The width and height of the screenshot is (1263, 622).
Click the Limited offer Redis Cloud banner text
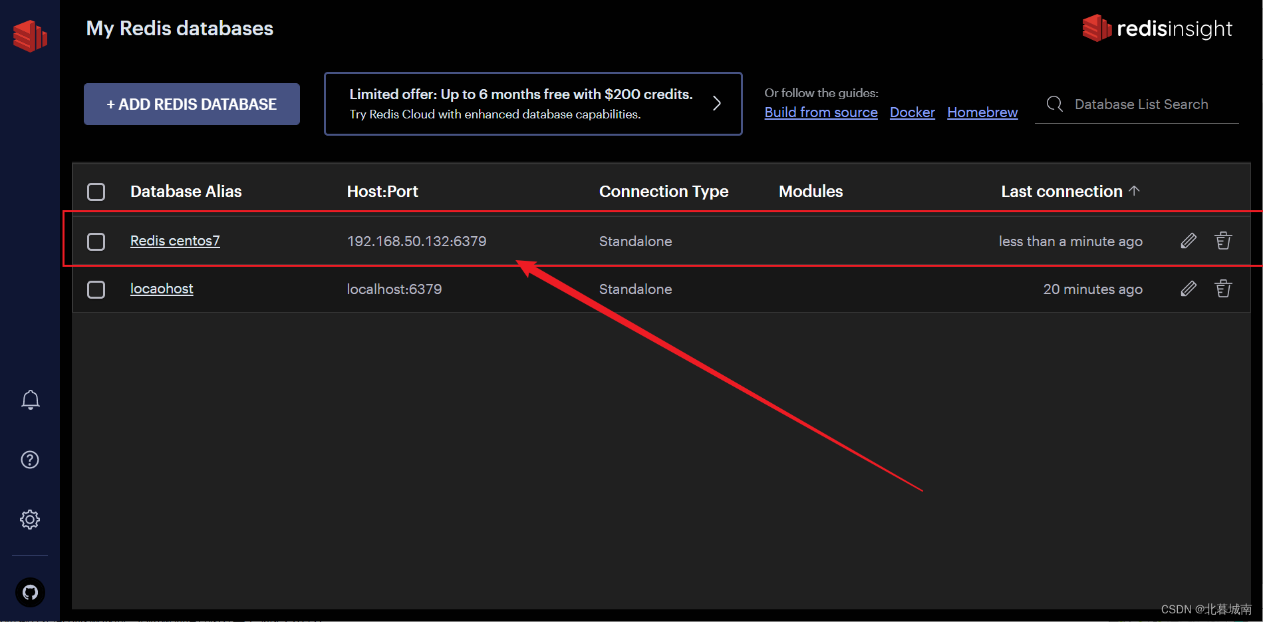(x=521, y=104)
